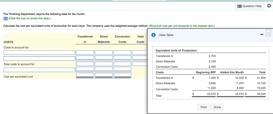
Task: Click second-row Transferred In input box
Action: pos(85,58)
